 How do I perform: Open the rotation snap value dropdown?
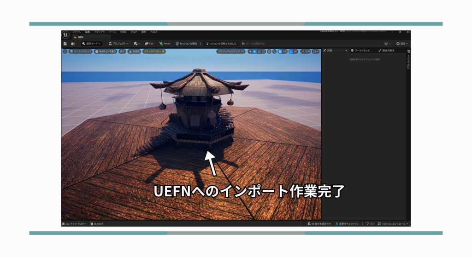pyautogui.click(x=295, y=51)
